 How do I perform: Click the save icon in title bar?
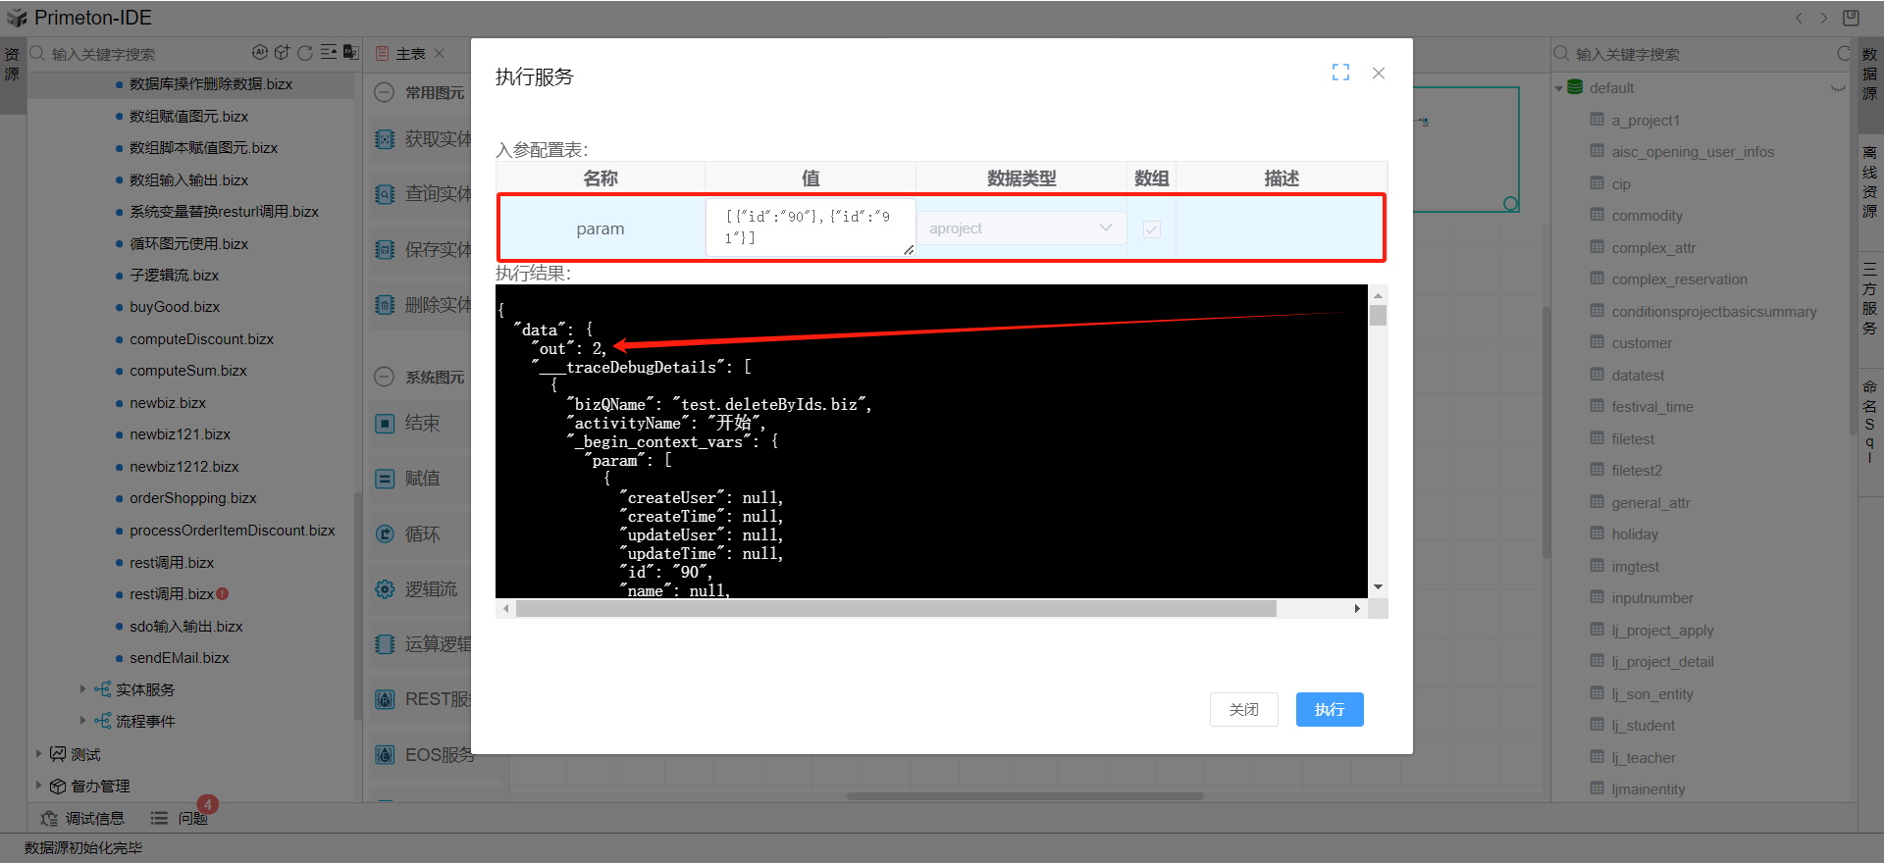(1851, 18)
